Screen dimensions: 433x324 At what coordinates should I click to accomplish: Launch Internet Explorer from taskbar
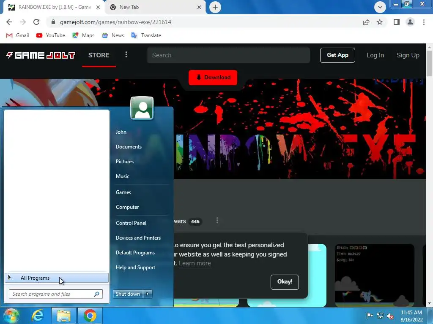(37, 316)
